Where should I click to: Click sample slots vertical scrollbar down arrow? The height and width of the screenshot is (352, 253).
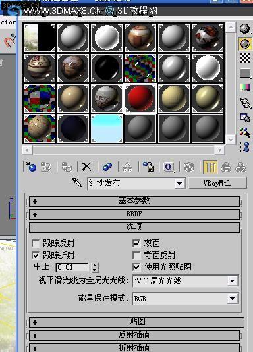click(x=231, y=139)
